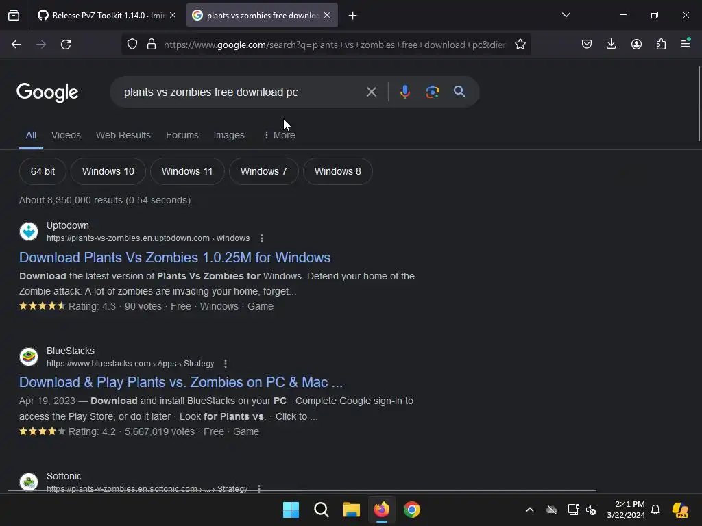
Task: Expand the More search filters menu
Action: (280, 135)
